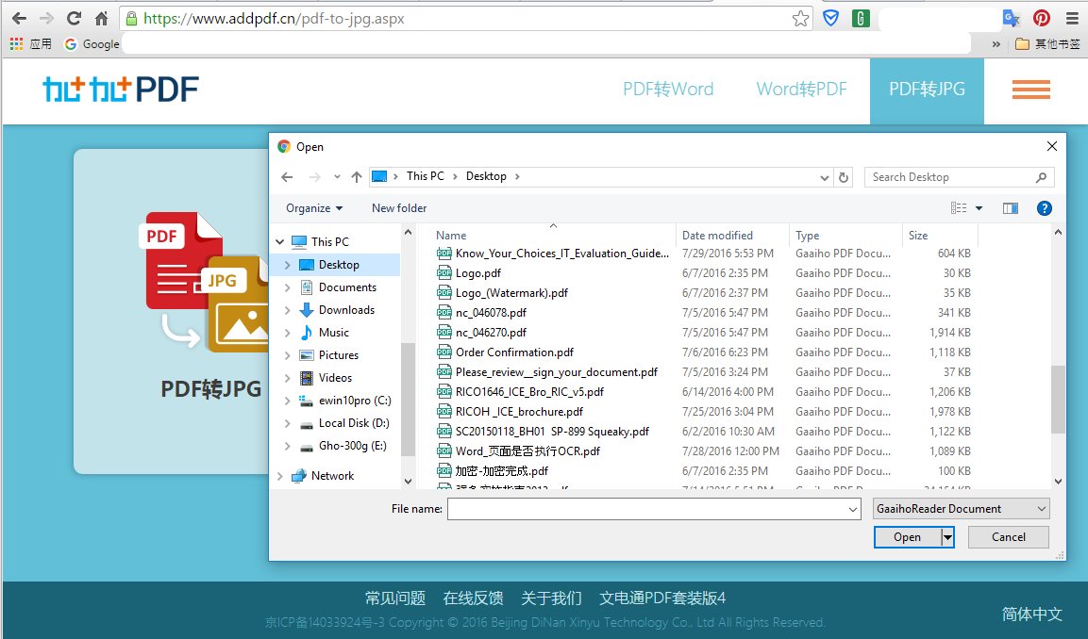Open the Organize dropdown menu
The height and width of the screenshot is (639, 1088).
tap(311, 207)
